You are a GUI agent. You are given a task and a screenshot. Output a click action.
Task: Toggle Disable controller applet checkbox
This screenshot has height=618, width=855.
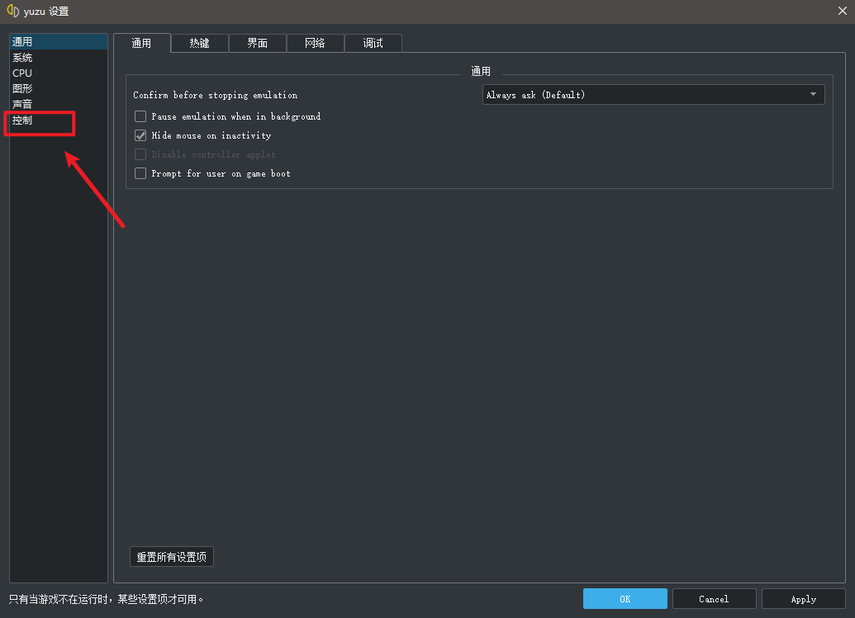(x=140, y=154)
